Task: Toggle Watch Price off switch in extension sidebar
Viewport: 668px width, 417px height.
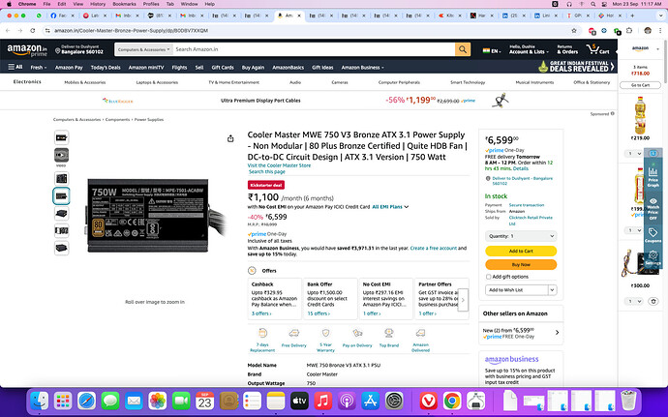Action: [653, 208]
